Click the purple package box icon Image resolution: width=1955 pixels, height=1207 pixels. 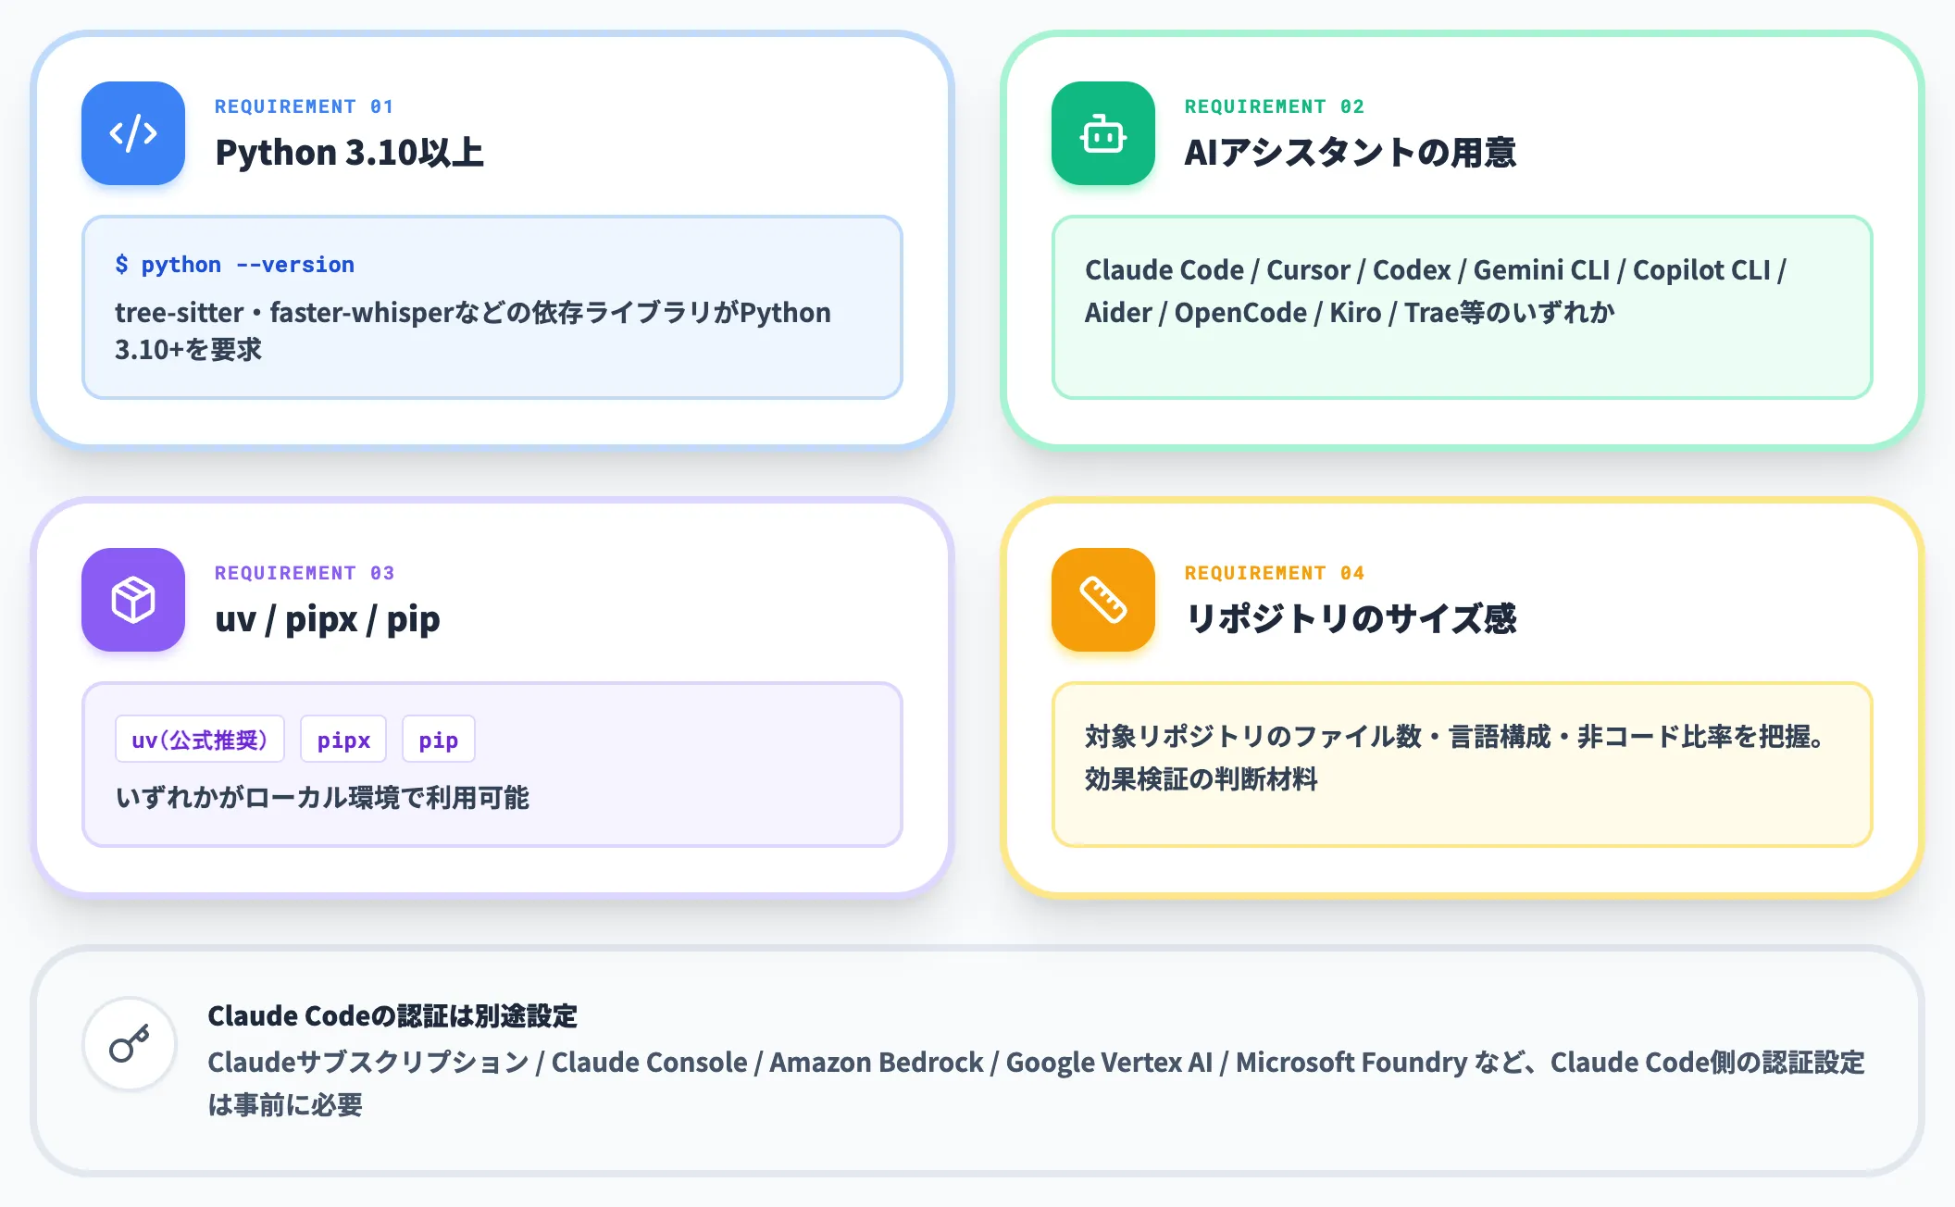133,600
